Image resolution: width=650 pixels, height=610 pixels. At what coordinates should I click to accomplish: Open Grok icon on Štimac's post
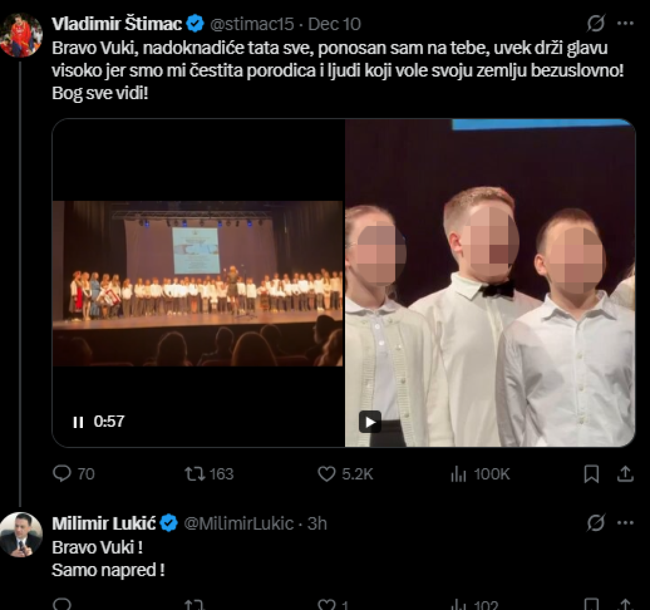[596, 24]
